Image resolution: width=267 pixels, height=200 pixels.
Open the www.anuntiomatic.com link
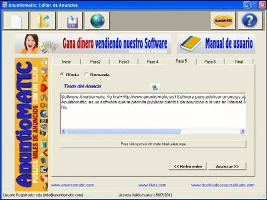point(72,185)
